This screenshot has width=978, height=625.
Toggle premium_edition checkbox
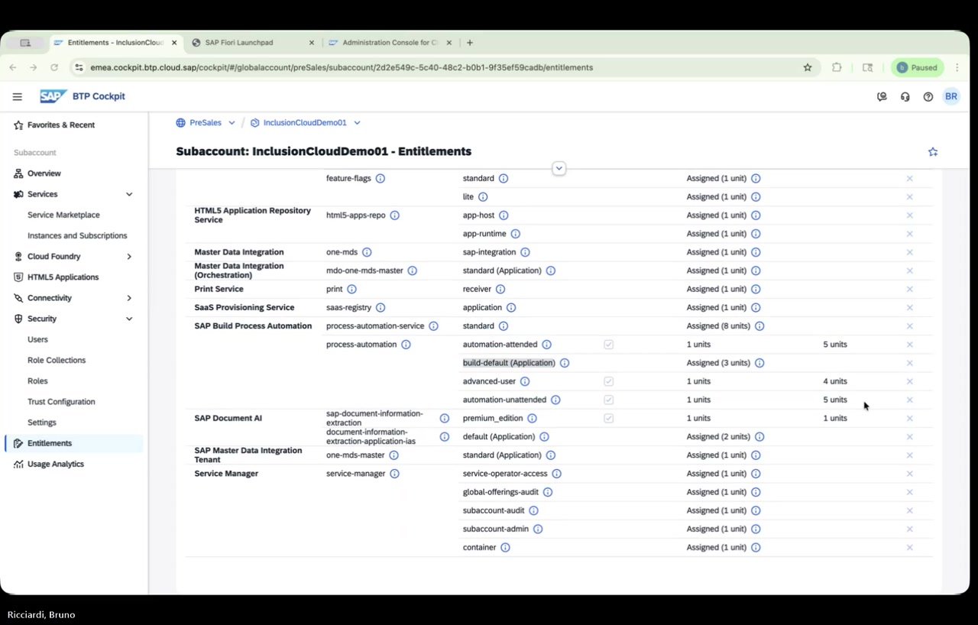click(608, 418)
